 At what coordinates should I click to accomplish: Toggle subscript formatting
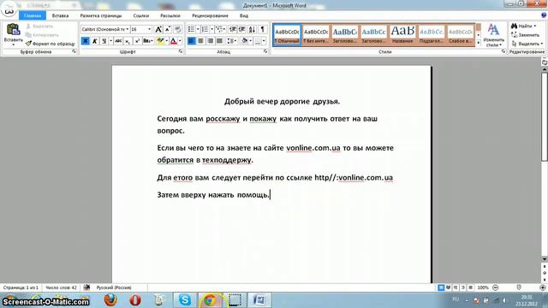pos(128,41)
